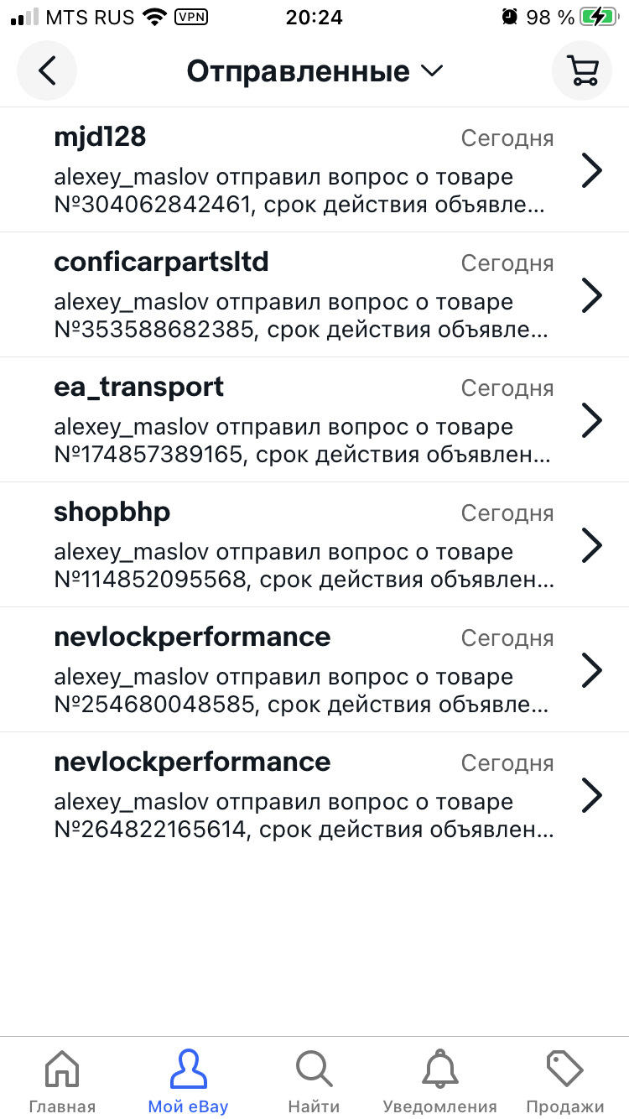This screenshot has width=629, height=1119.
Task: Open nevlockperformance message about item №264822165614
Action: (302, 795)
